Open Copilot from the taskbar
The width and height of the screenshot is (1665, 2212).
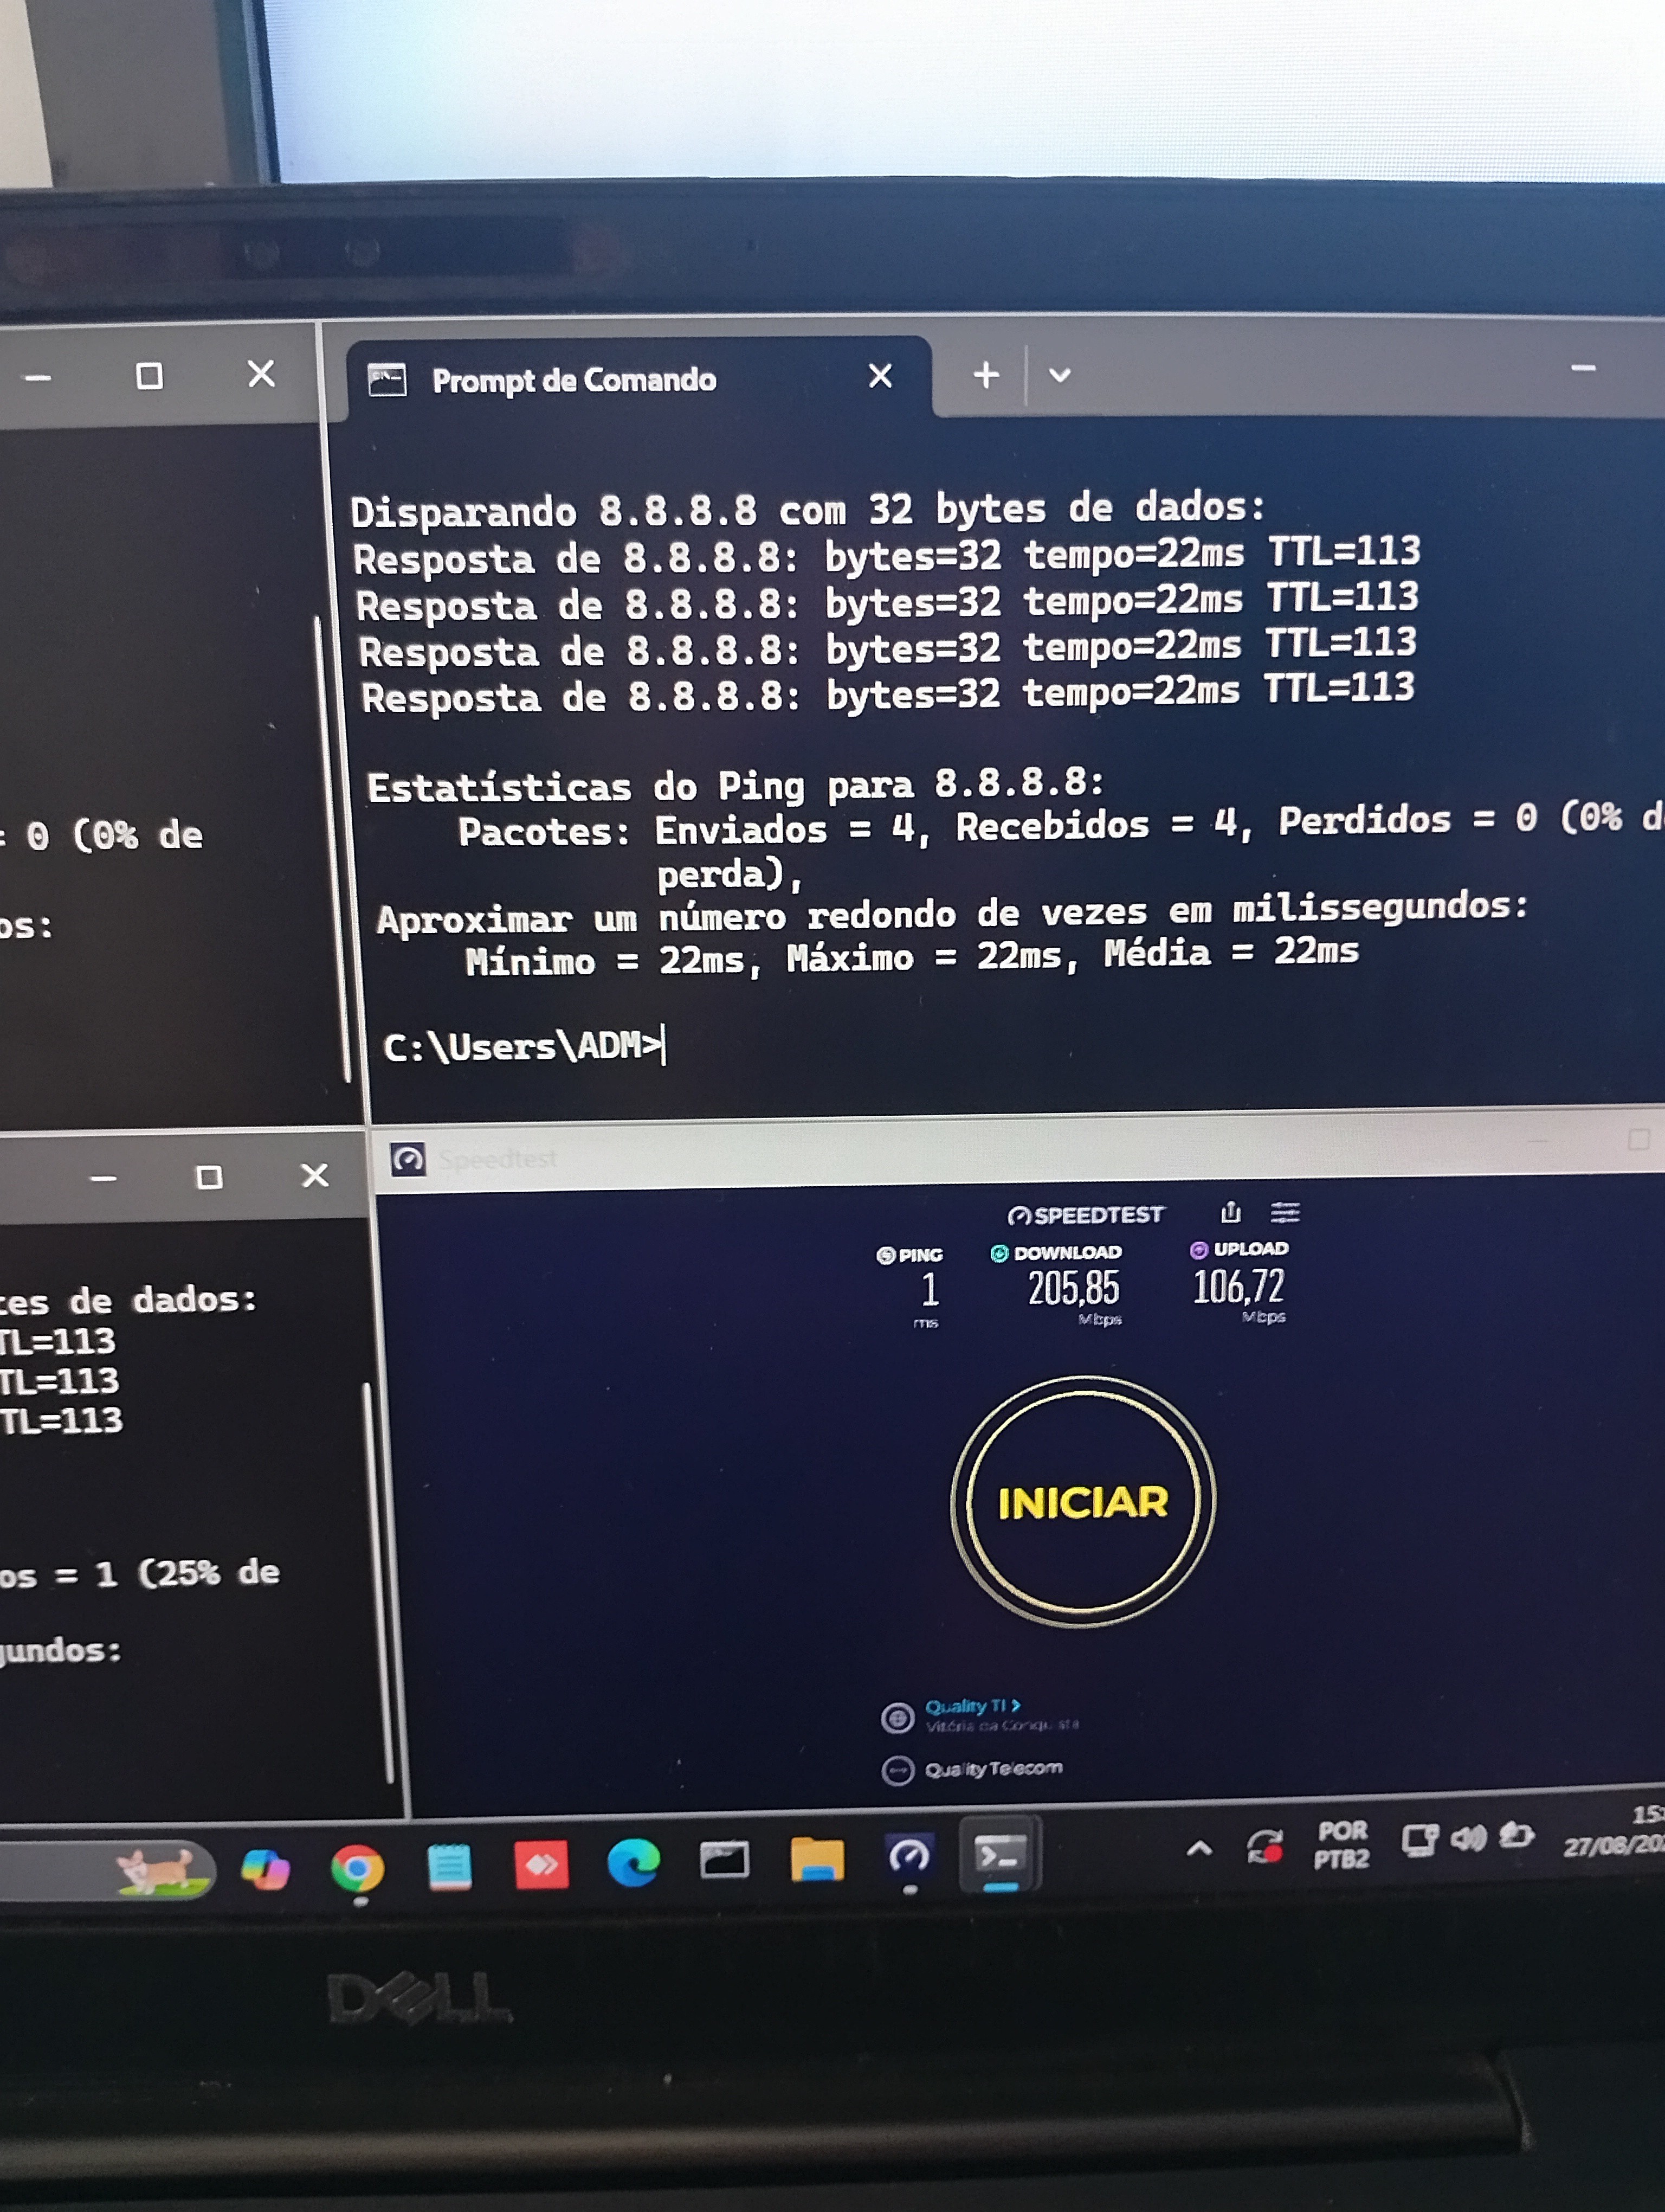click(x=266, y=1868)
